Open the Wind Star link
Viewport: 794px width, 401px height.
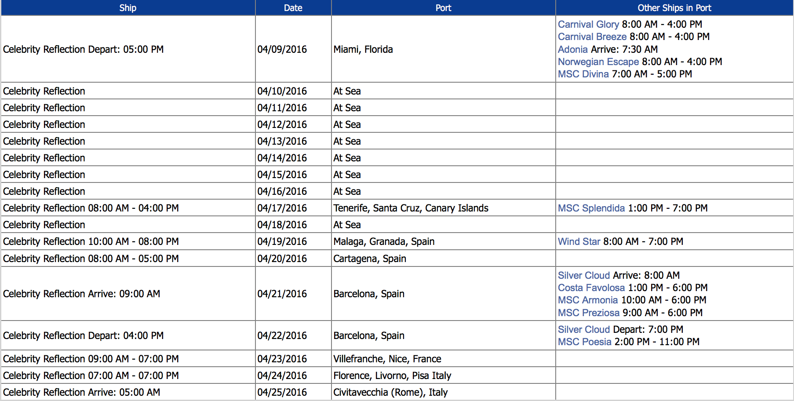coord(579,241)
